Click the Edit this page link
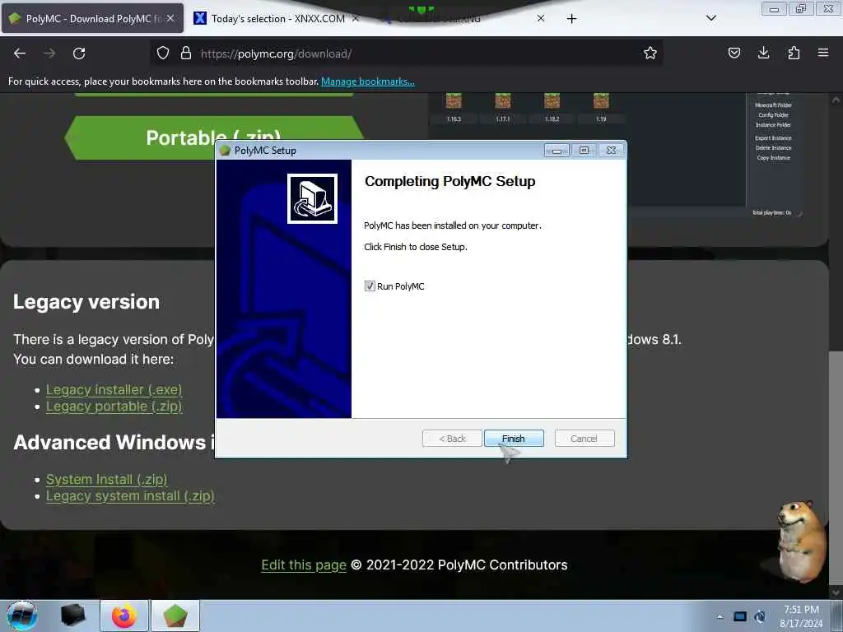This screenshot has height=632, width=843. pyautogui.click(x=304, y=565)
